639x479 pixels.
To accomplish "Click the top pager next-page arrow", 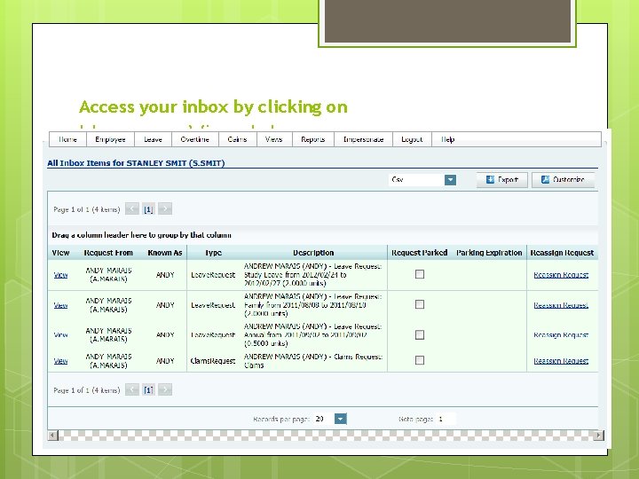I will click(x=165, y=209).
